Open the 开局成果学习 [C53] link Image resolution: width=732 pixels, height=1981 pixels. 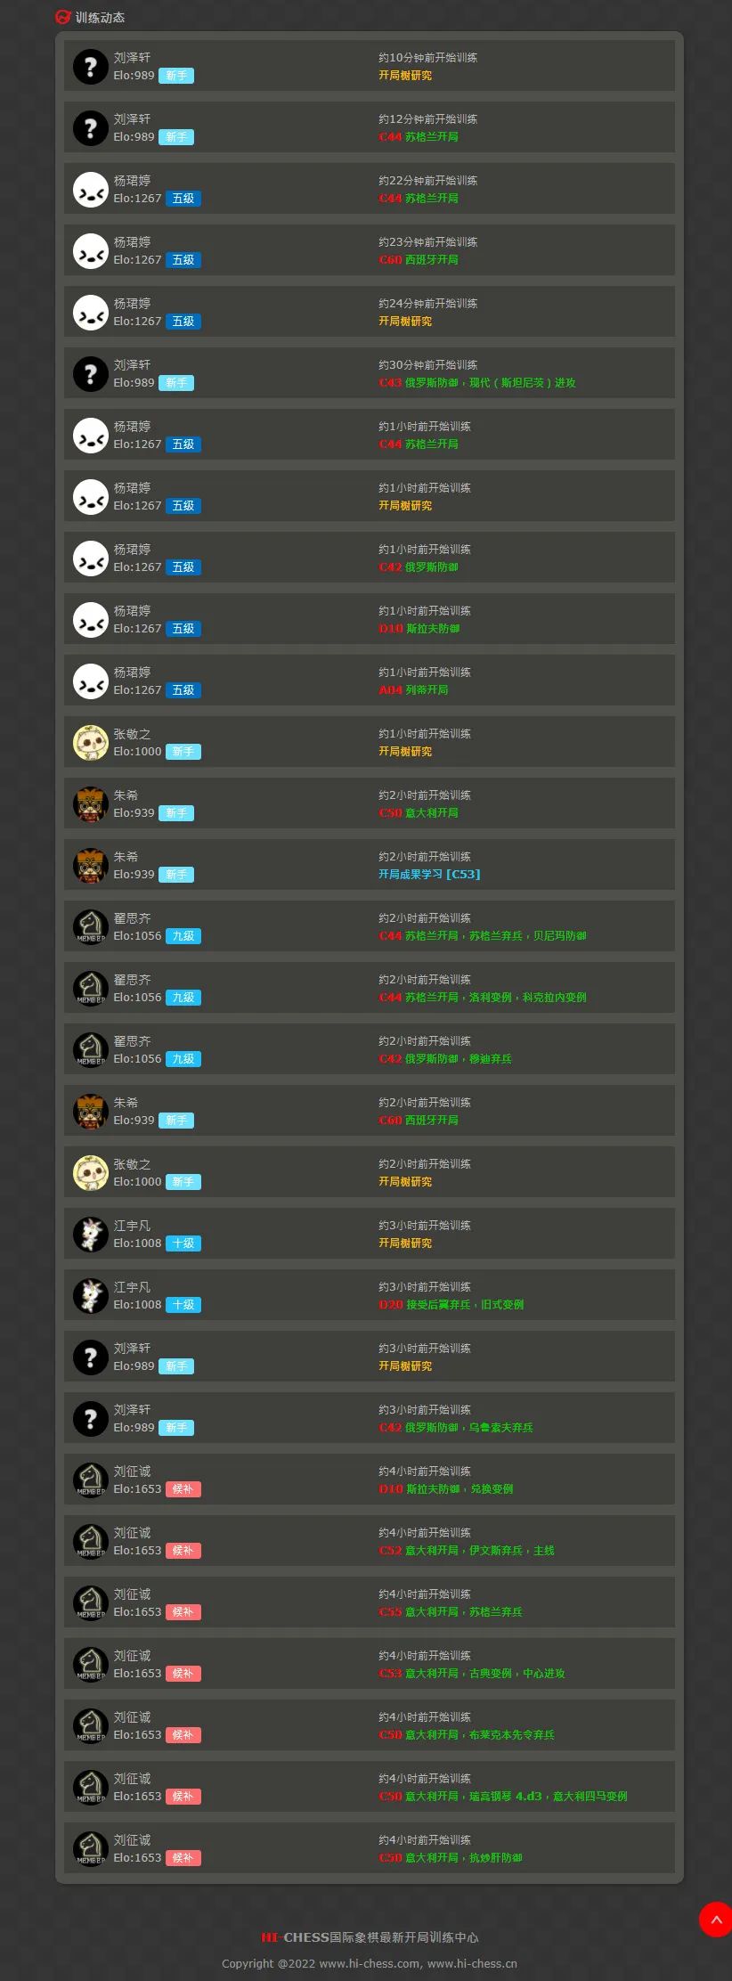[429, 875]
